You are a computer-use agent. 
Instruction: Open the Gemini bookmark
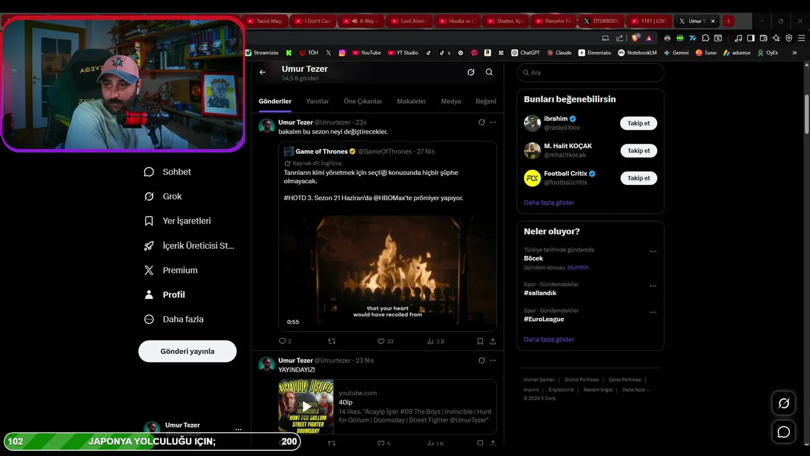(676, 53)
